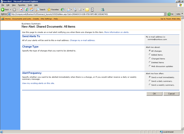Click Change my e-mail address link
Screen dimensions: 184x134
tap(83, 40)
